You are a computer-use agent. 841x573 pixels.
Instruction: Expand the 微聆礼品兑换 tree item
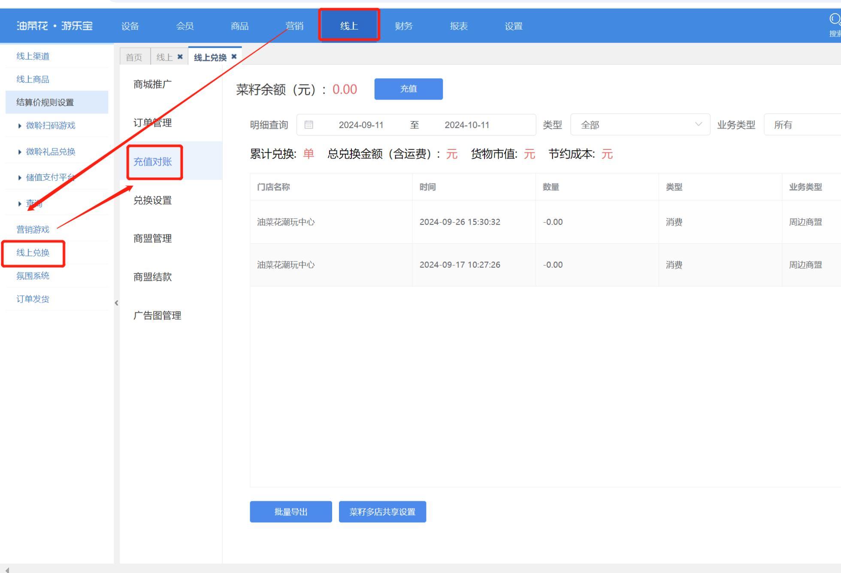[20, 152]
